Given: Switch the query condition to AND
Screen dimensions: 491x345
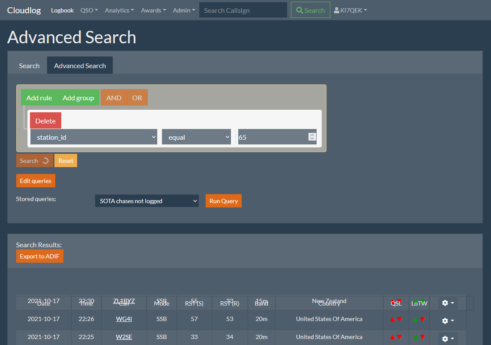Looking at the screenshot, I should point(114,97).
